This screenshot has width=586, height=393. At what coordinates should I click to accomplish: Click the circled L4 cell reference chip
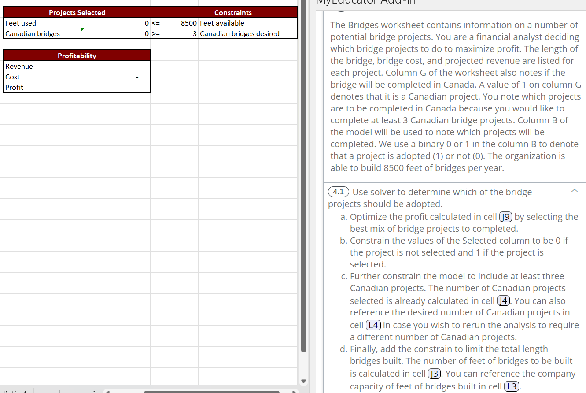pos(373,325)
